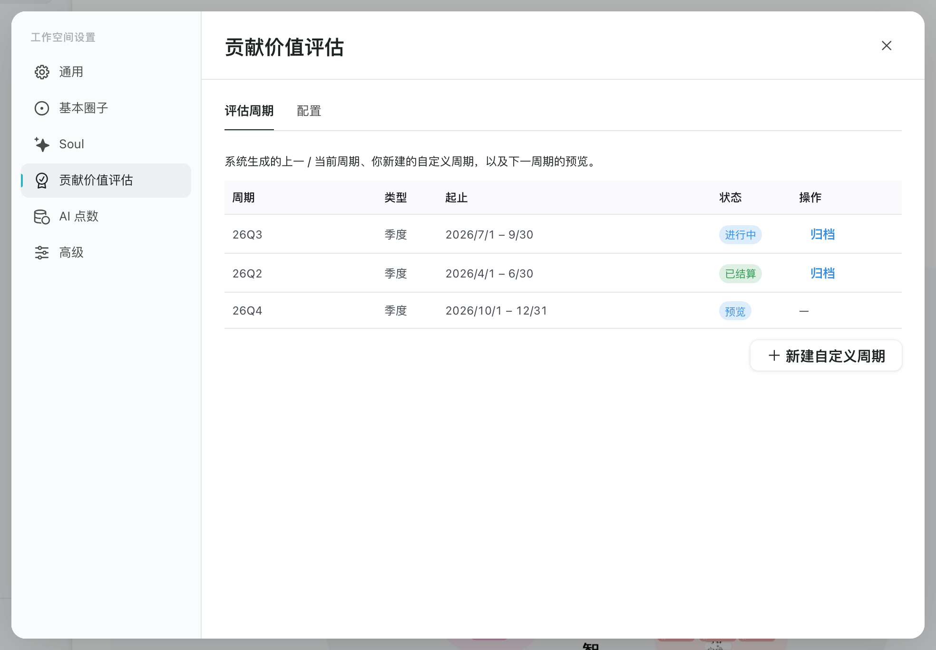This screenshot has width=936, height=650.
Task: Click the 贡献价值评估 dialog title
Action: click(284, 48)
